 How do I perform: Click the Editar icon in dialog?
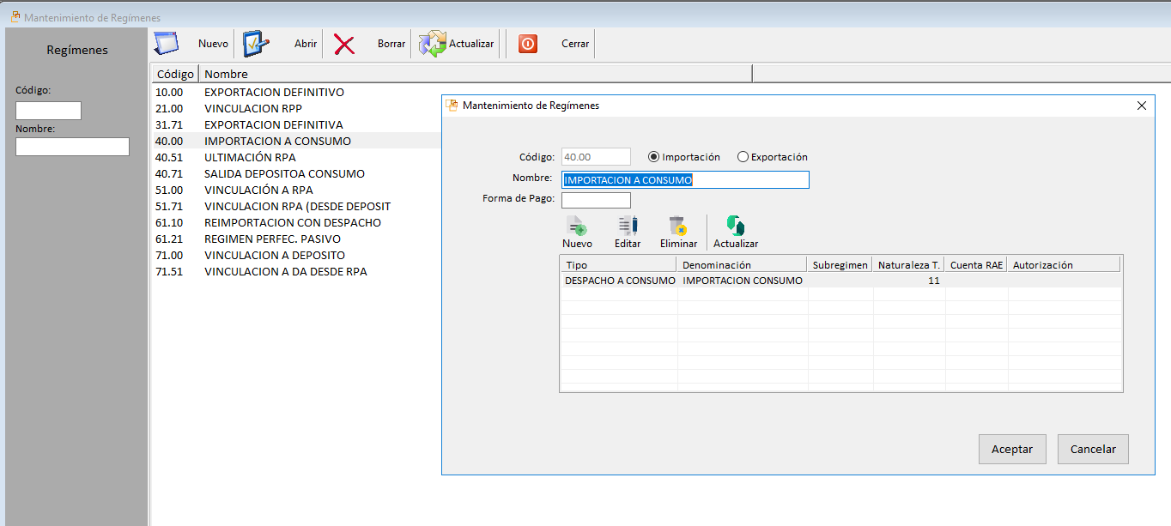click(628, 227)
